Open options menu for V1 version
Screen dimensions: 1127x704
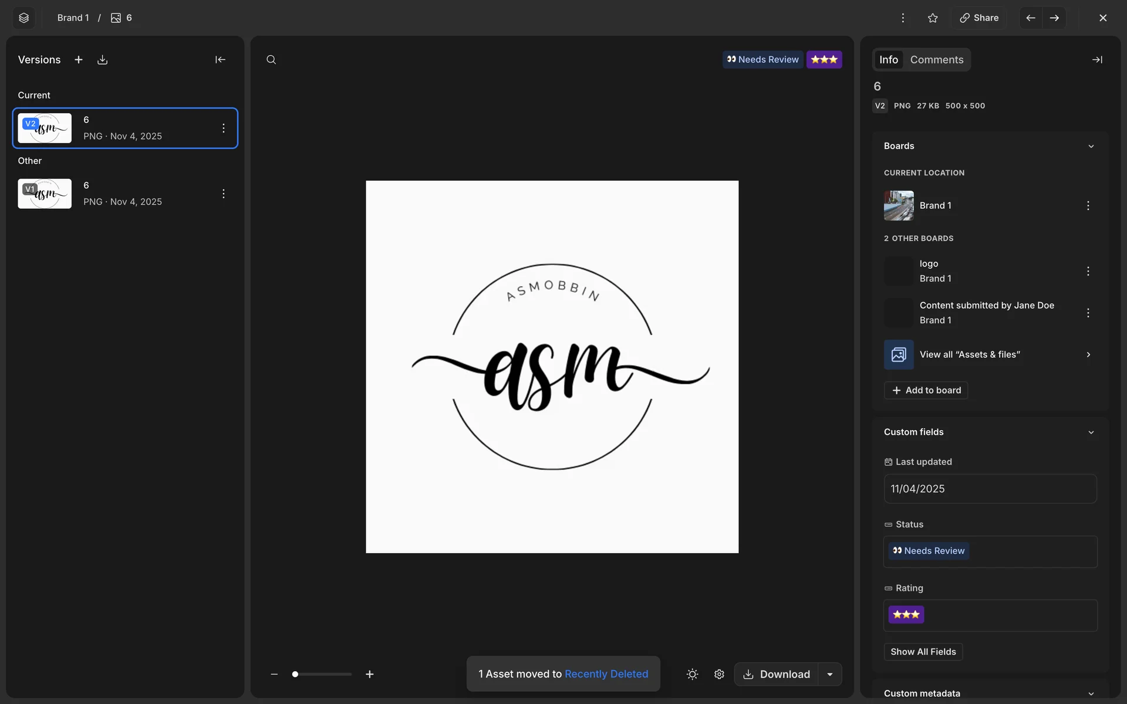pos(224,194)
